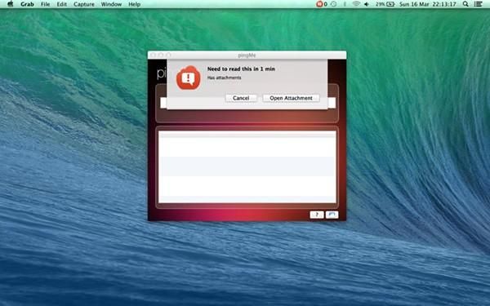Click the volume speaker icon

[367, 4]
